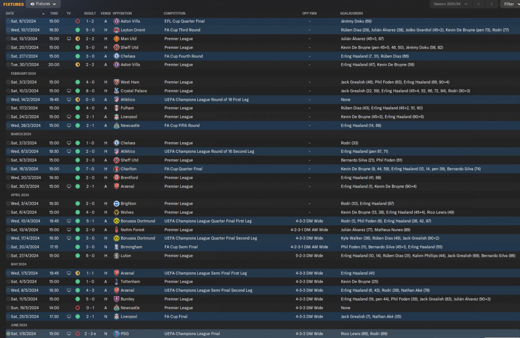Click the green win indicator on the Luton row
Screen dimensions: 520x338
click(78, 256)
